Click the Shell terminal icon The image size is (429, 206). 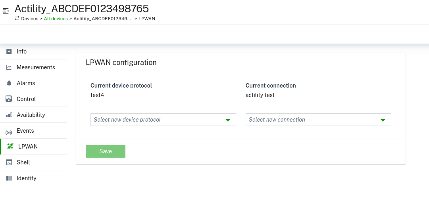[9, 162]
